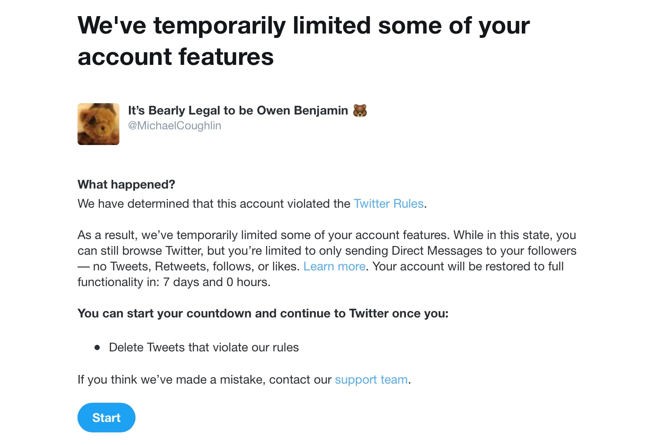Click the 'You can start your countdown' bold line
669x445 pixels.
point(263,314)
